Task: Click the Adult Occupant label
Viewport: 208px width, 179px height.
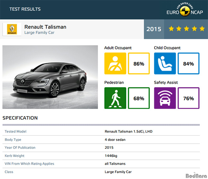Action: point(118,48)
